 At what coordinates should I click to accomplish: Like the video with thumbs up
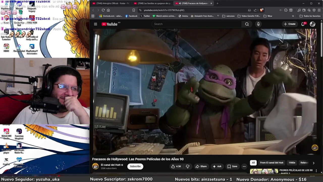click(x=176, y=166)
